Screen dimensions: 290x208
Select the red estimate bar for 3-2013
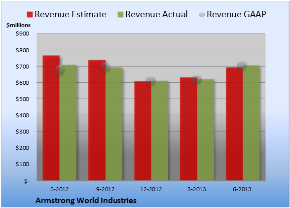[x=188, y=129]
